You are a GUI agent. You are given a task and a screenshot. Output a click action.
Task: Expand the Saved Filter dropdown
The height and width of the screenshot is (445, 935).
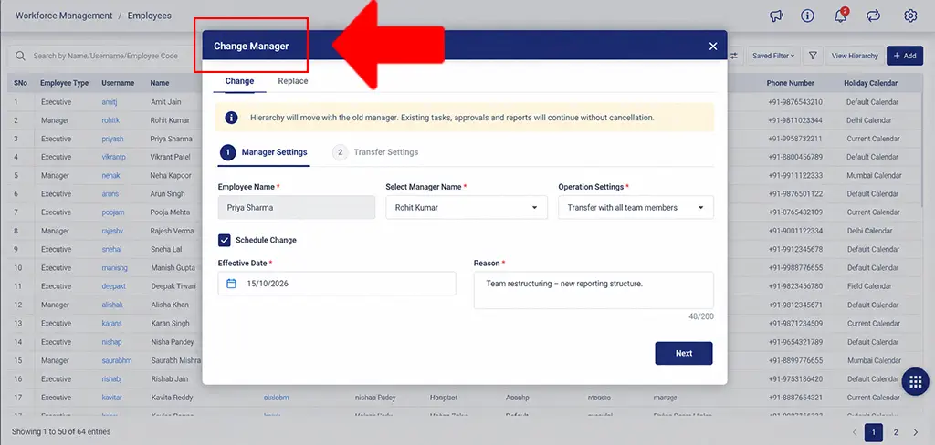772,56
